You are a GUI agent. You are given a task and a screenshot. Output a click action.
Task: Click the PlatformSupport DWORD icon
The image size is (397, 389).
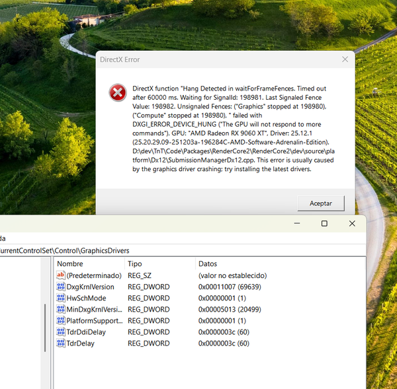coord(61,320)
